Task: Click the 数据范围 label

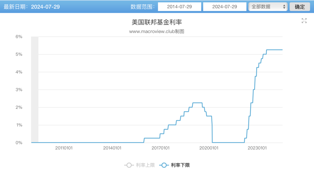Action: pyautogui.click(x=142, y=7)
